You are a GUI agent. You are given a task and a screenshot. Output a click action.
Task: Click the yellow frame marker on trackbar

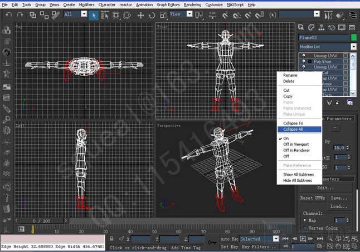(33, 229)
